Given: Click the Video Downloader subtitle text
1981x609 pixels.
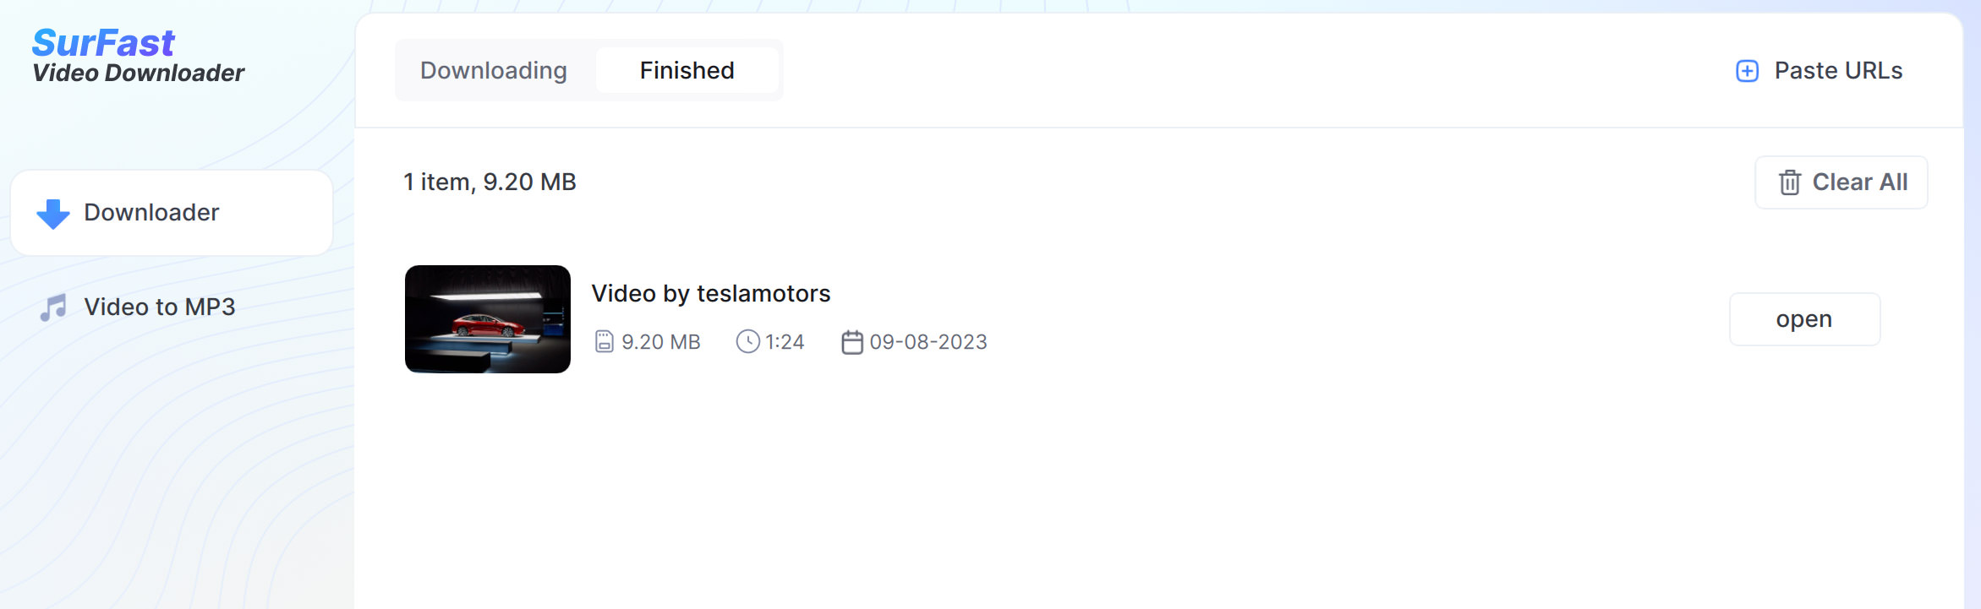Looking at the screenshot, I should (x=138, y=73).
